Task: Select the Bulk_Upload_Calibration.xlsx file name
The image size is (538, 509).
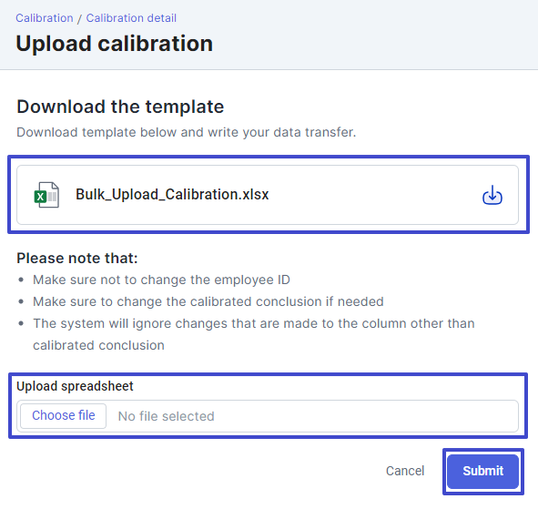Action: point(172,194)
